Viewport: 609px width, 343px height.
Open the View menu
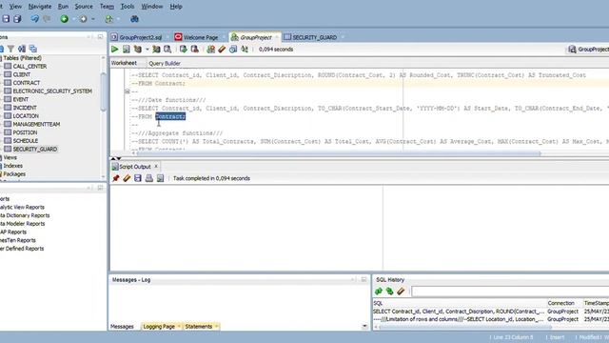pos(15,7)
